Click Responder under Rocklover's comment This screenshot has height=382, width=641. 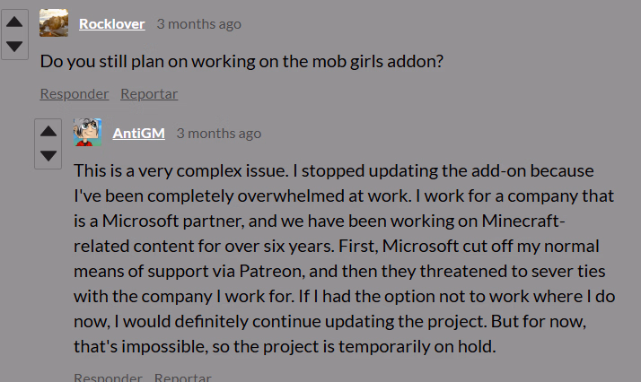75,93
